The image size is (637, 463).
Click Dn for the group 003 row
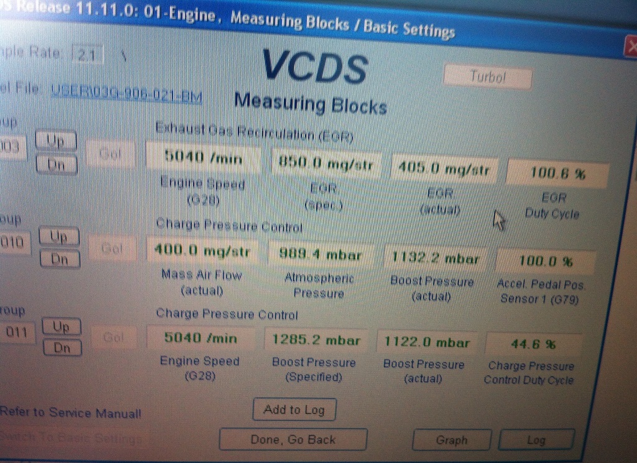coord(57,164)
